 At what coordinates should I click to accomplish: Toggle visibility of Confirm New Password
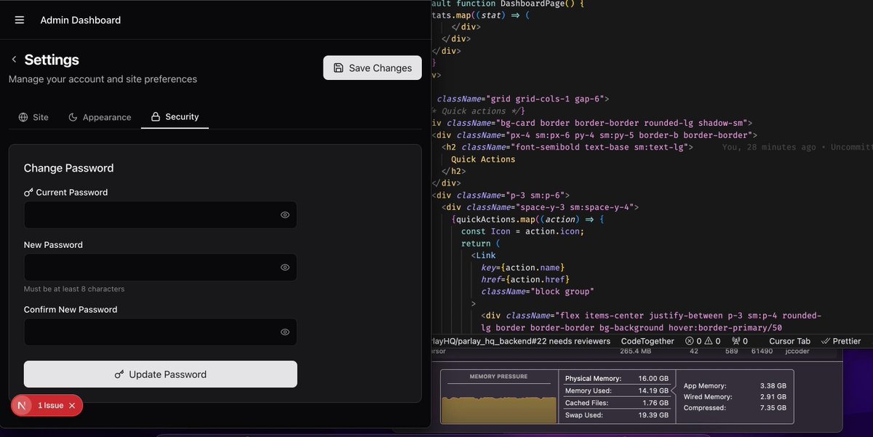pyautogui.click(x=285, y=332)
